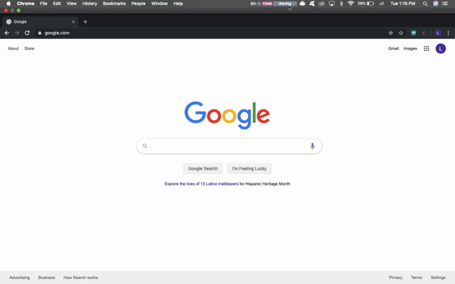
Task: Open the Chrome profile button in the toolbar
Action: point(438,33)
